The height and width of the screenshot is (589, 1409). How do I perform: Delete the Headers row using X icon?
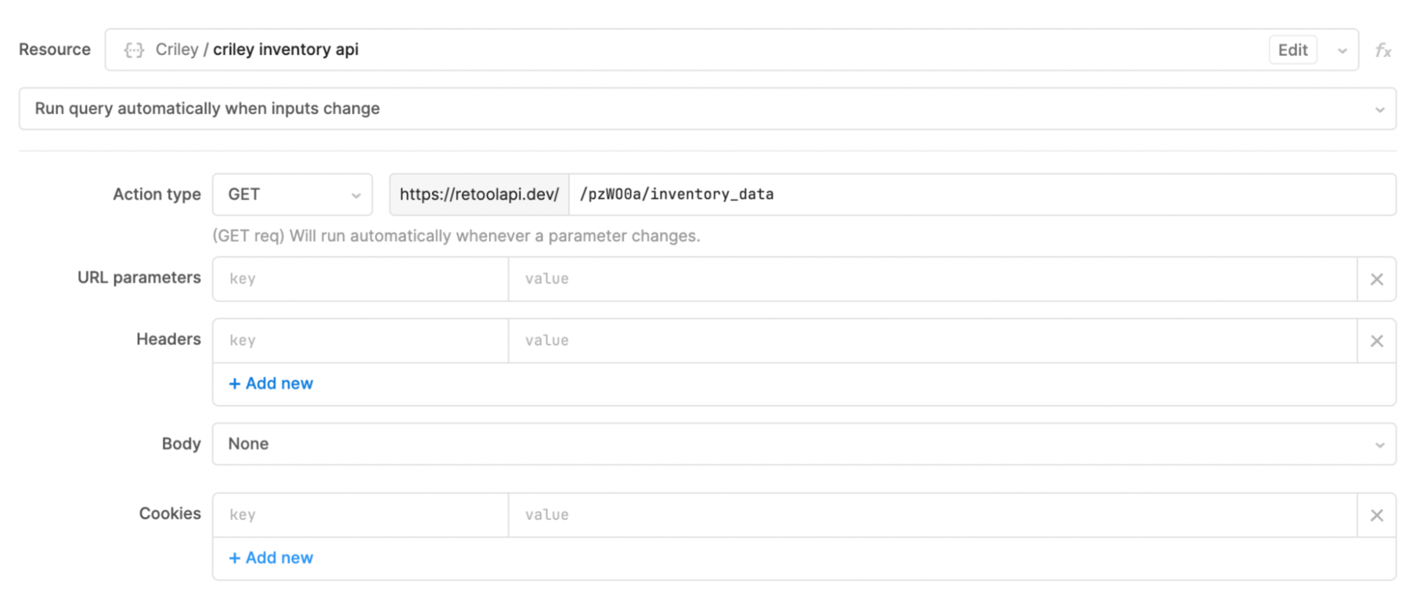[x=1376, y=341]
